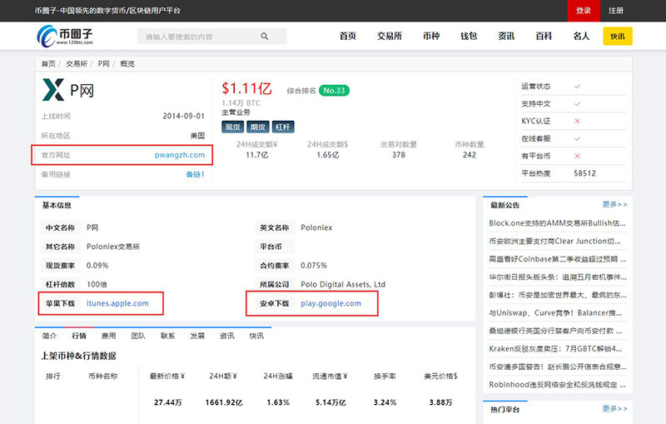The image size is (666, 424).
Task: Open the 首页 navigation item
Action: [348, 36]
